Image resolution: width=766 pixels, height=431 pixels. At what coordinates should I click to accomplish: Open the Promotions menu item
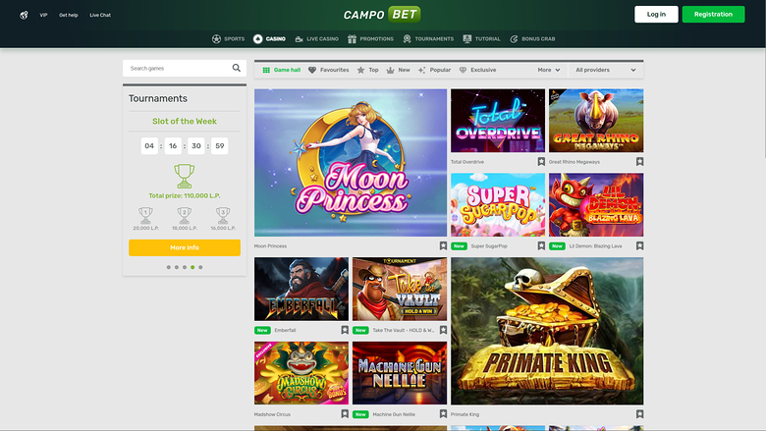370,39
